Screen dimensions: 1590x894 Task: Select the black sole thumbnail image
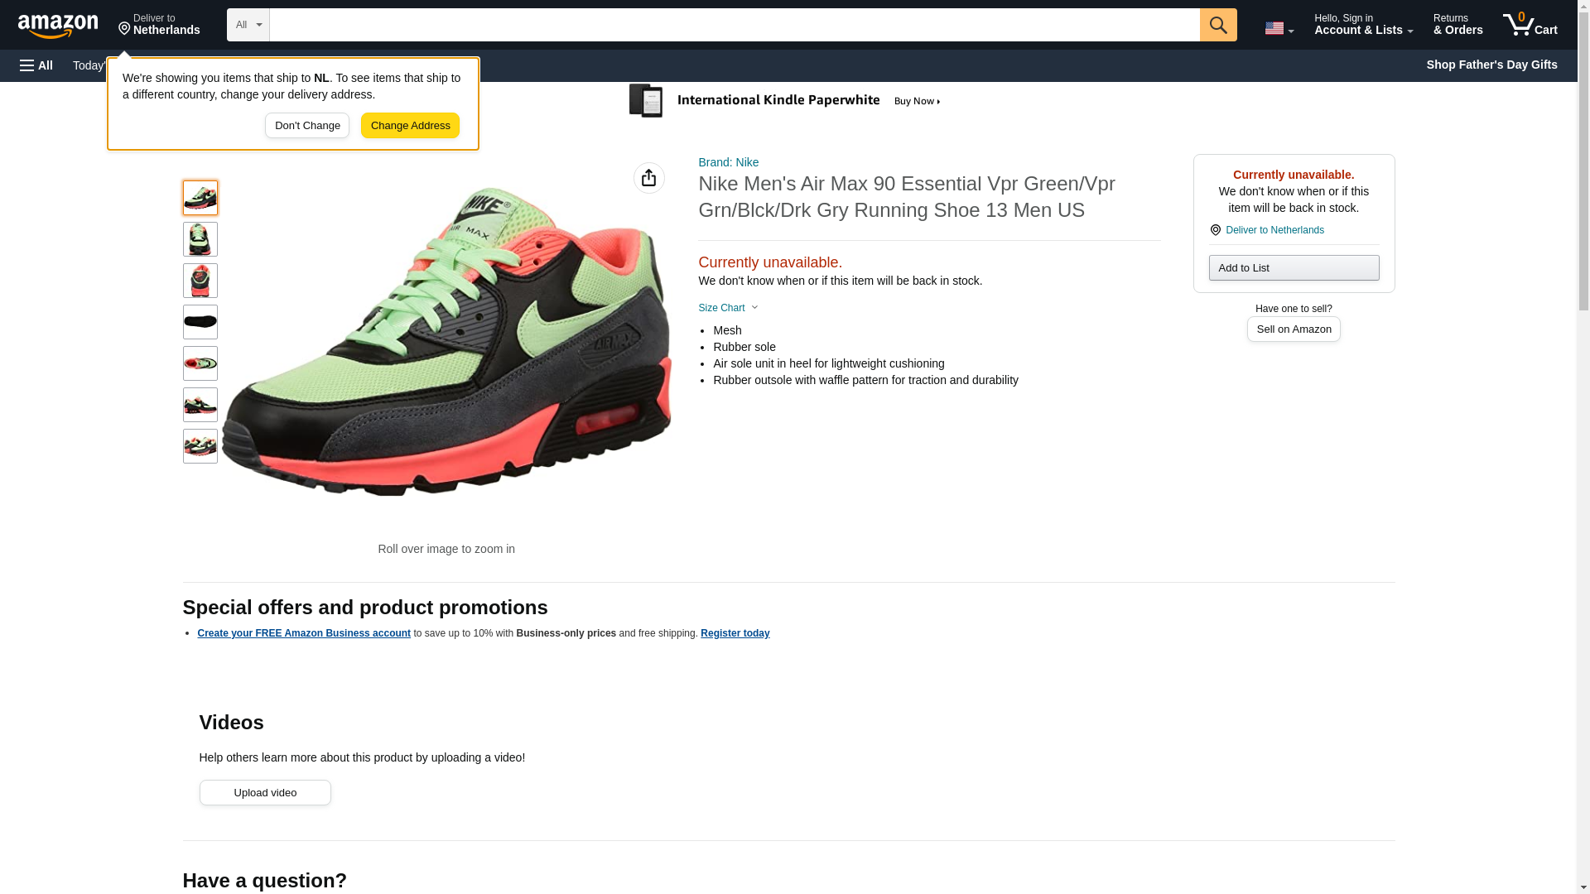200,322
